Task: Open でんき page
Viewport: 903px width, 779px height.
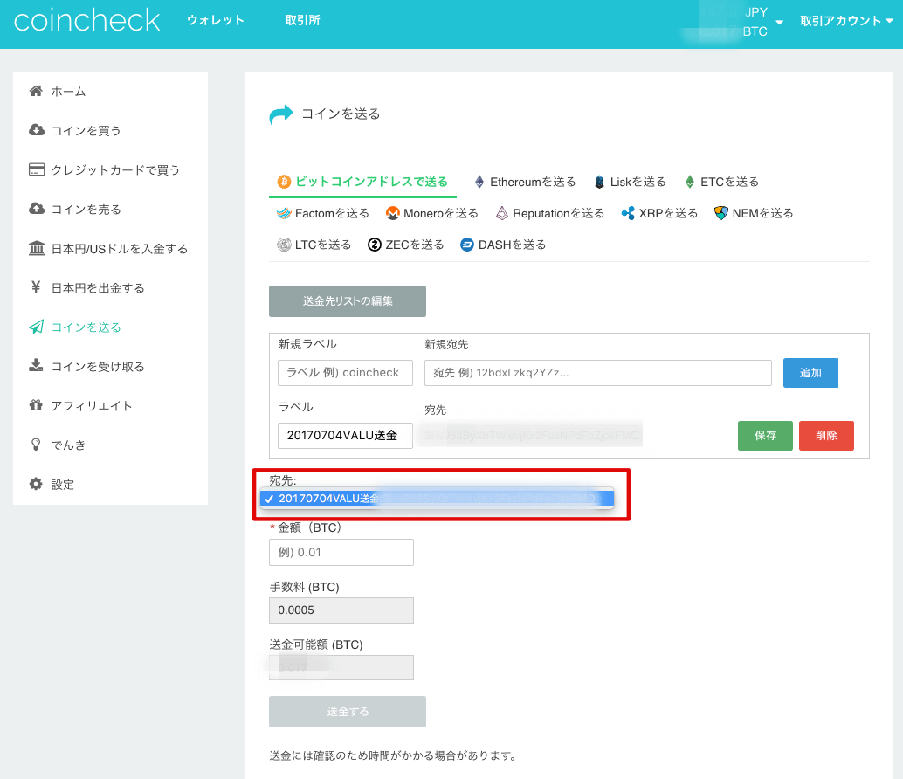Action: [x=68, y=445]
